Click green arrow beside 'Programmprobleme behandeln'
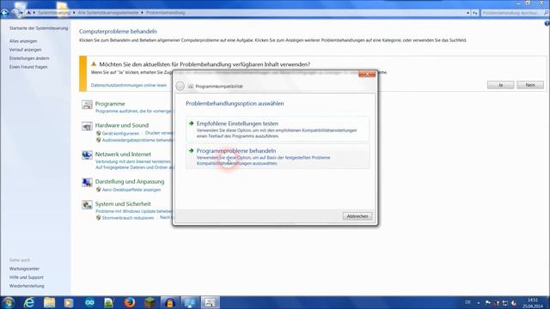This screenshot has width=550, height=309. pyautogui.click(x=191, y=151)
